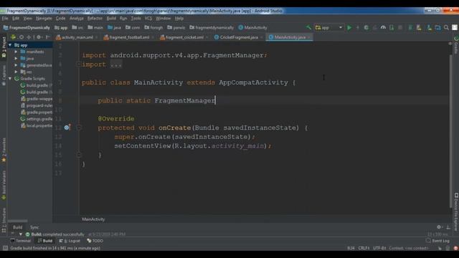Expand the folded import block in editor
This screenshot has width=459, height=258.
[78, 64]
